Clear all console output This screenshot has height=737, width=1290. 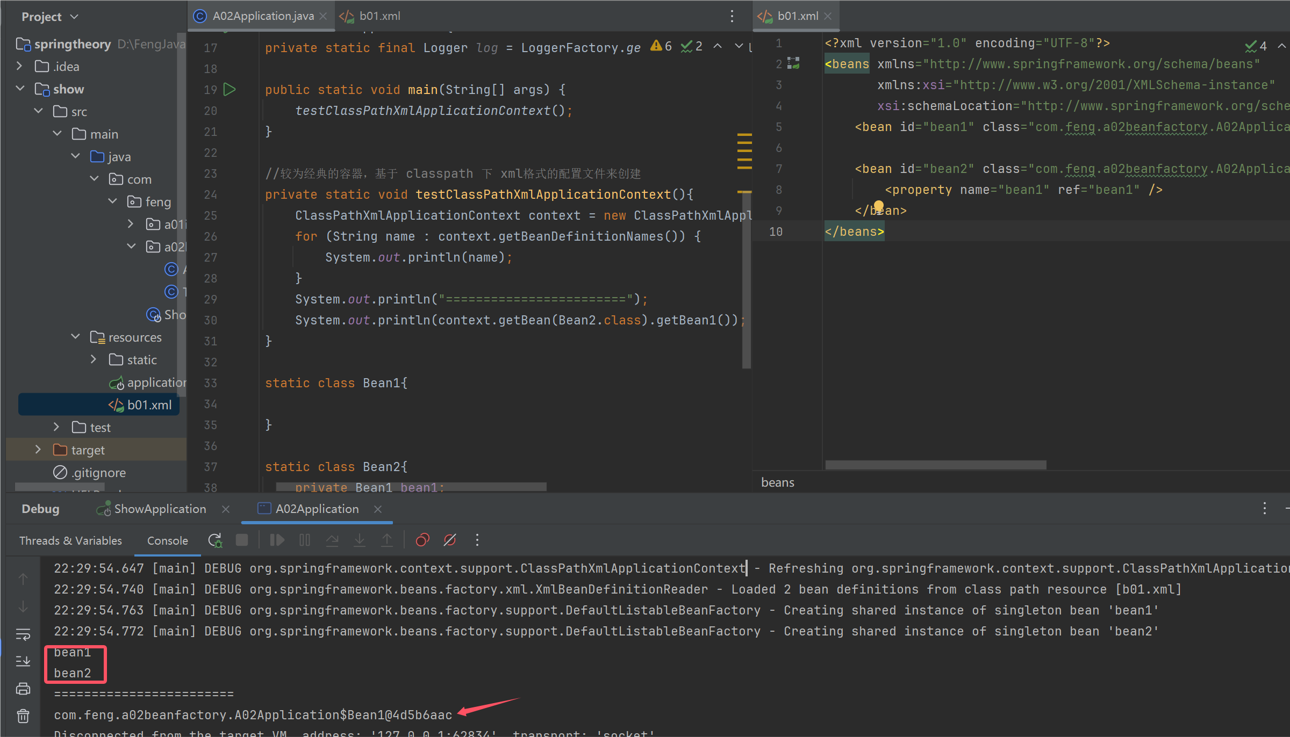23,716
